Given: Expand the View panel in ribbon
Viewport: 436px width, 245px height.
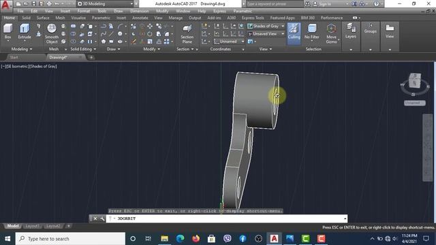Looking at the screenshot, I should 266,49.
